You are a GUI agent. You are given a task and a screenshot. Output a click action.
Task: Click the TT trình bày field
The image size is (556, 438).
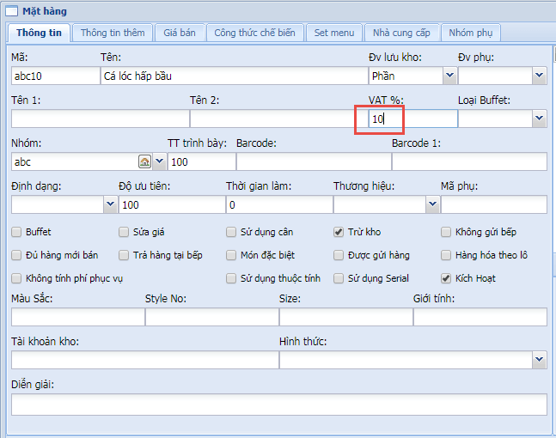pos(202,162)
